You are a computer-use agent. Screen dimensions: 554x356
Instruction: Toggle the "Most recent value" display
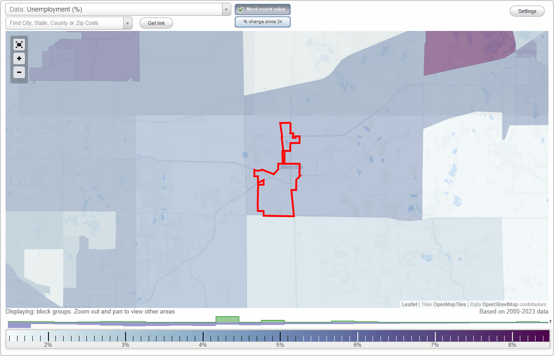pyautogui.click(x=266, y=9)
